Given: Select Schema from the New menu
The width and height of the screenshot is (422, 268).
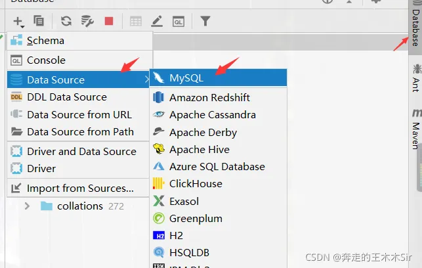Looking at the screenshot, I should tap(79, 41).
